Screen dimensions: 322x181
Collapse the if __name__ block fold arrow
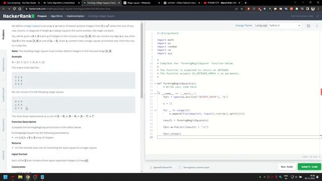click(155, 94)
